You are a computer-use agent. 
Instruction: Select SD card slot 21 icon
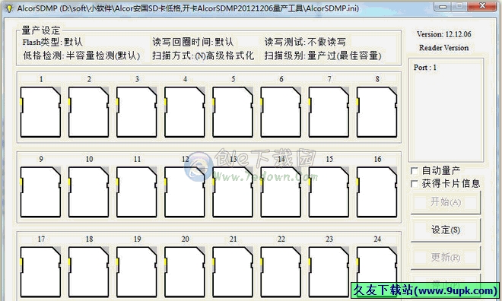pos(233,272)
